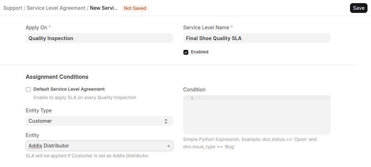Viewport: 371px width, 167px height.
Task: Open the Entity Type dropdown showing Customer
Action: [x=94, y=121]
